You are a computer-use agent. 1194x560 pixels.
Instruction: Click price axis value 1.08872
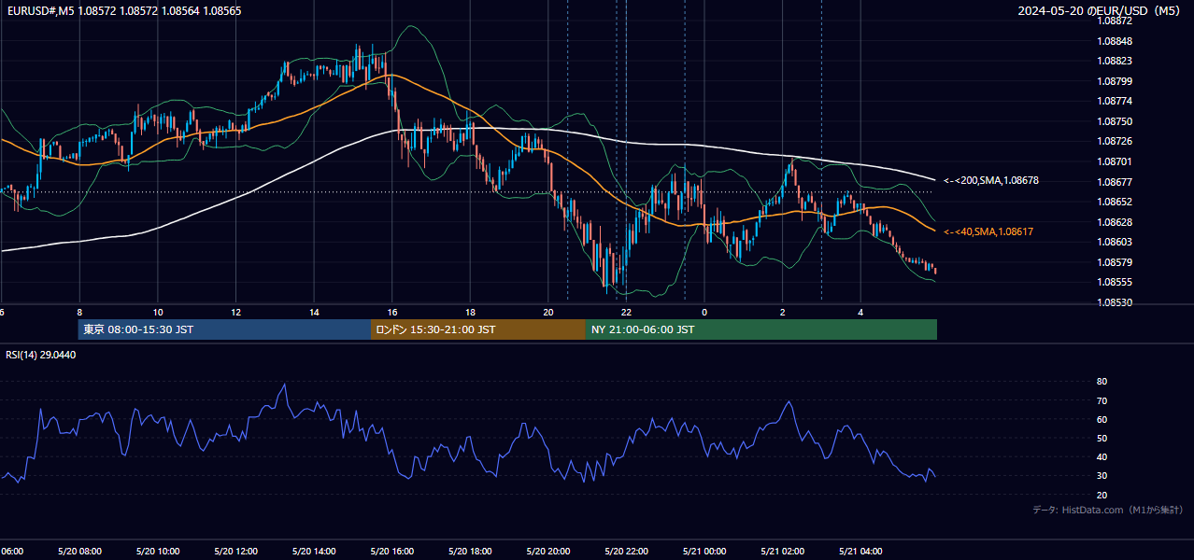click(x=1115, y=21)
